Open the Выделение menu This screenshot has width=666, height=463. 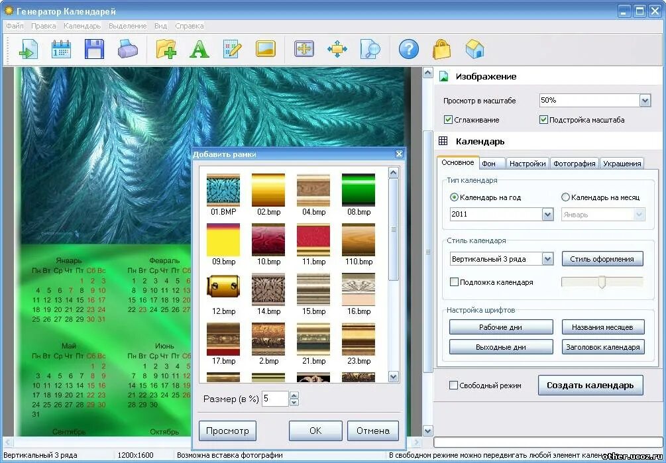pyautogui.click(x=127, y=26)
